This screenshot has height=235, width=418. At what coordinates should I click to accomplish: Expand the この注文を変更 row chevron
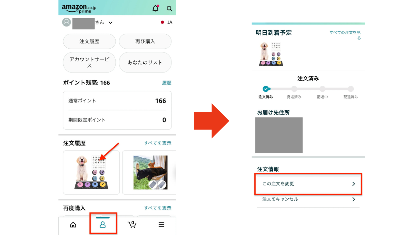tap(353, 184)
